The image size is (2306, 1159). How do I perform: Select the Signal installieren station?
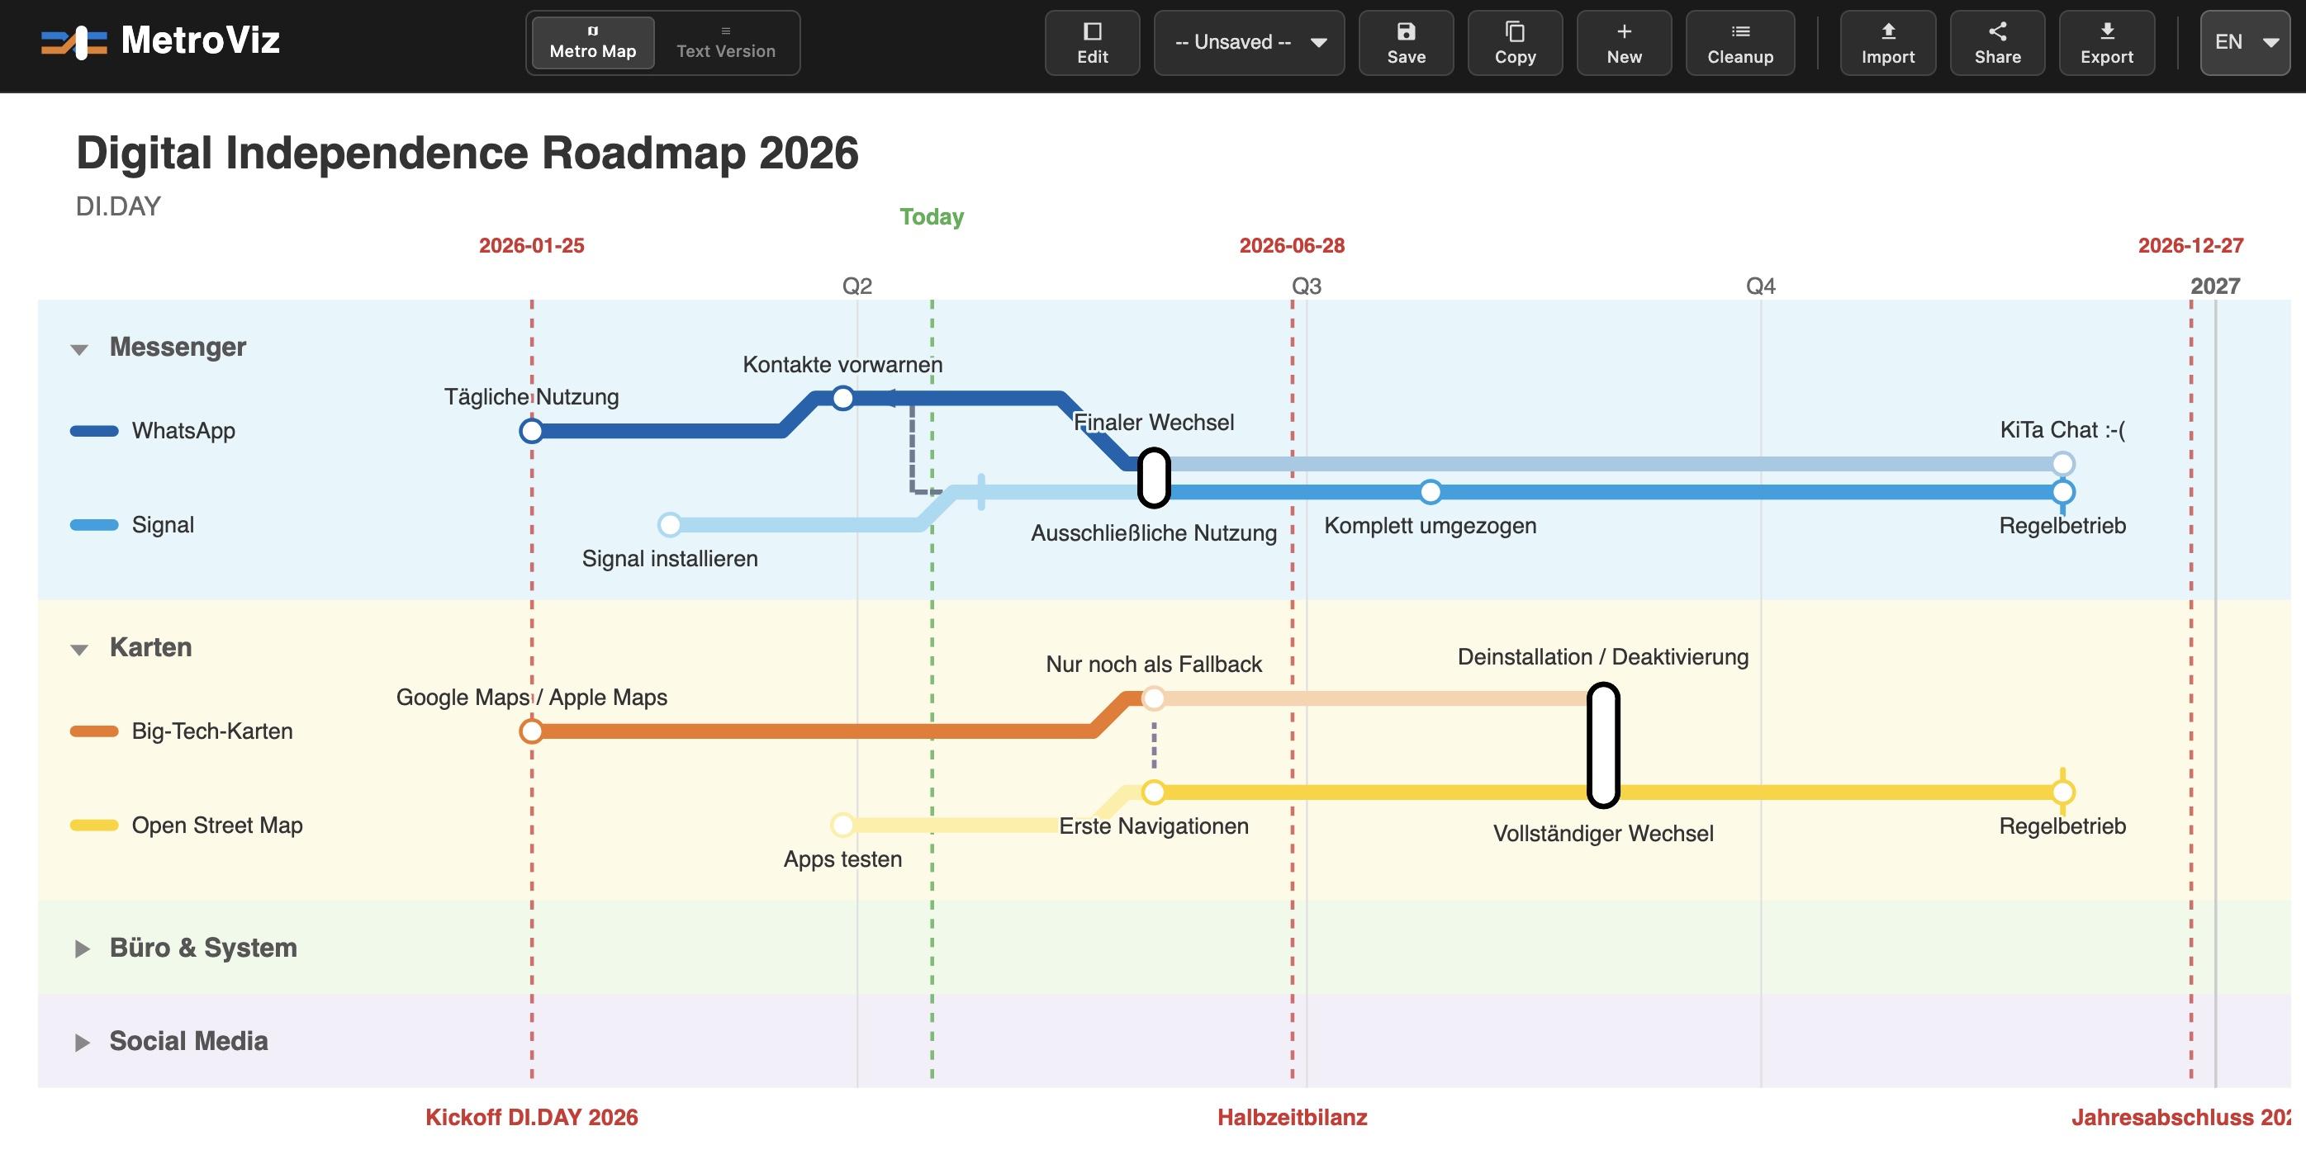[670, 524]
